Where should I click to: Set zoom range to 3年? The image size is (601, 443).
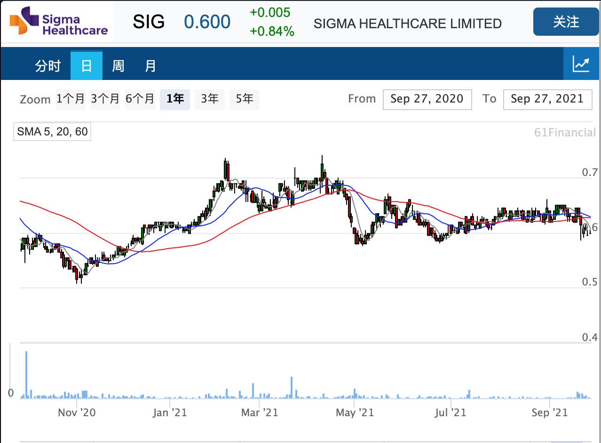210,99
